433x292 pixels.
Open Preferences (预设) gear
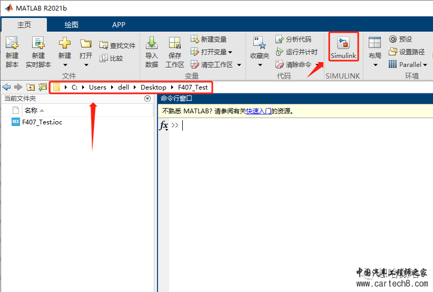[401, 39]
